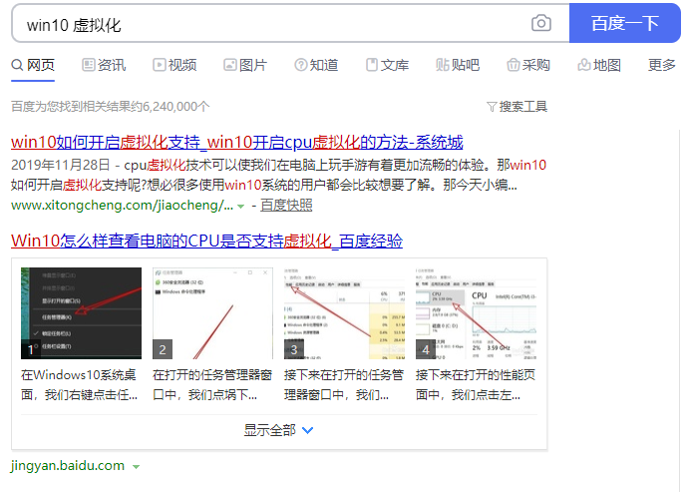Open the win10如何开启虚拟化支持 result link
This screenshot has height=492, width=684.
tap(237, 142)
